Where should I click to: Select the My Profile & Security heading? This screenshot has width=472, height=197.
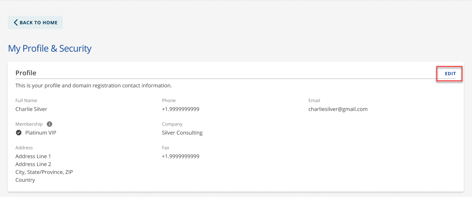point(50,48)
